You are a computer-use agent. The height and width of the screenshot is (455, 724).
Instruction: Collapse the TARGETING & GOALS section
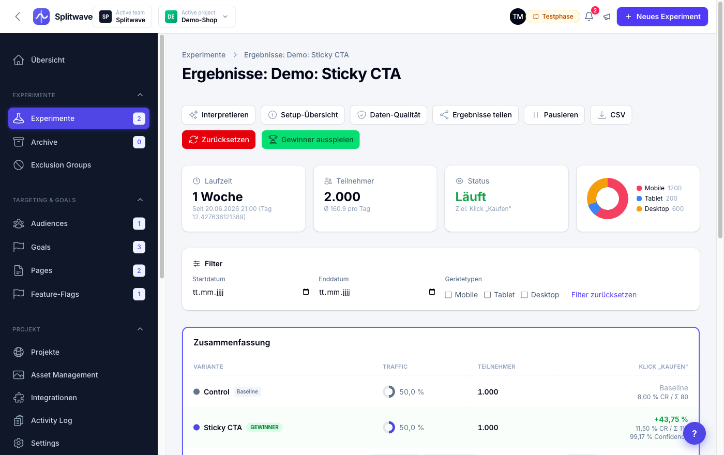click(140, 200)
